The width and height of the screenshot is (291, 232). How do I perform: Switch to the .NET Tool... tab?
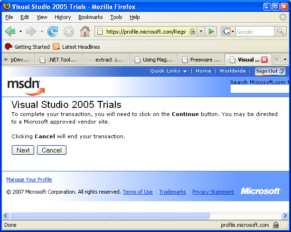(x=58, y=60)
